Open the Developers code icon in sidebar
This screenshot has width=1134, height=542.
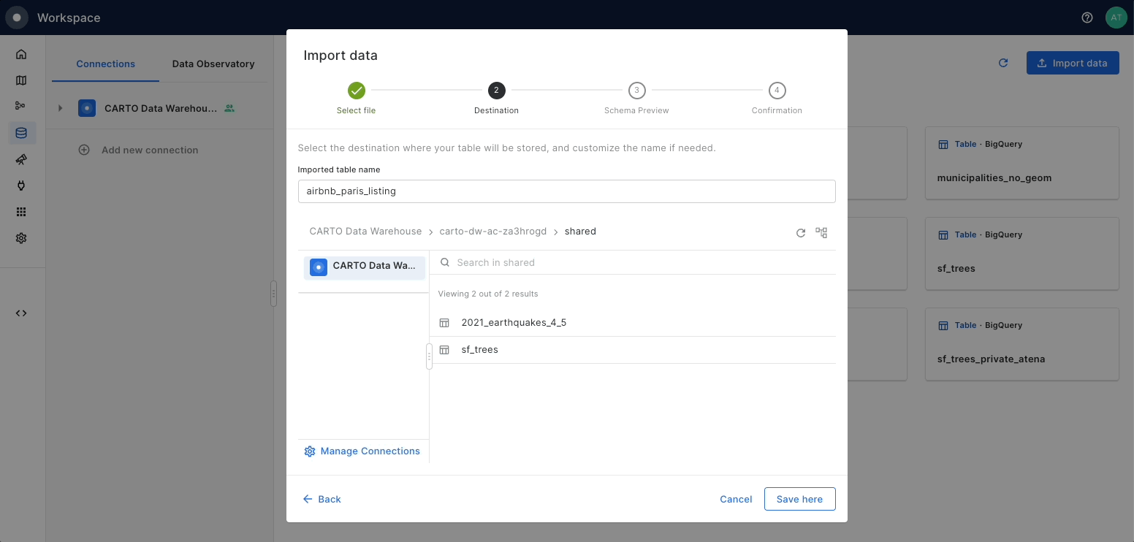pos(21,313)
